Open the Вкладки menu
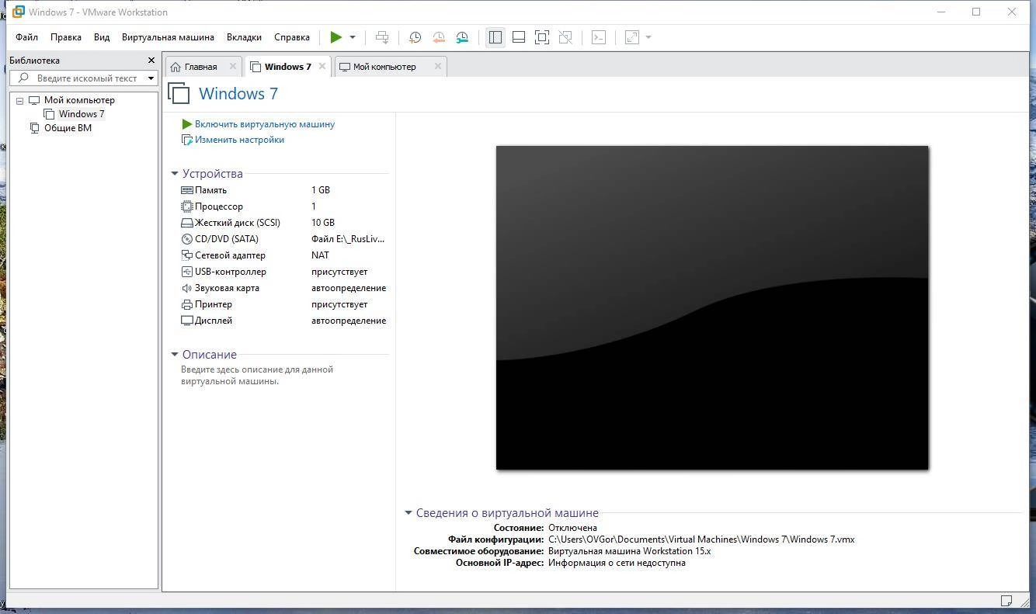1036x614 pixels. (244, 37)
